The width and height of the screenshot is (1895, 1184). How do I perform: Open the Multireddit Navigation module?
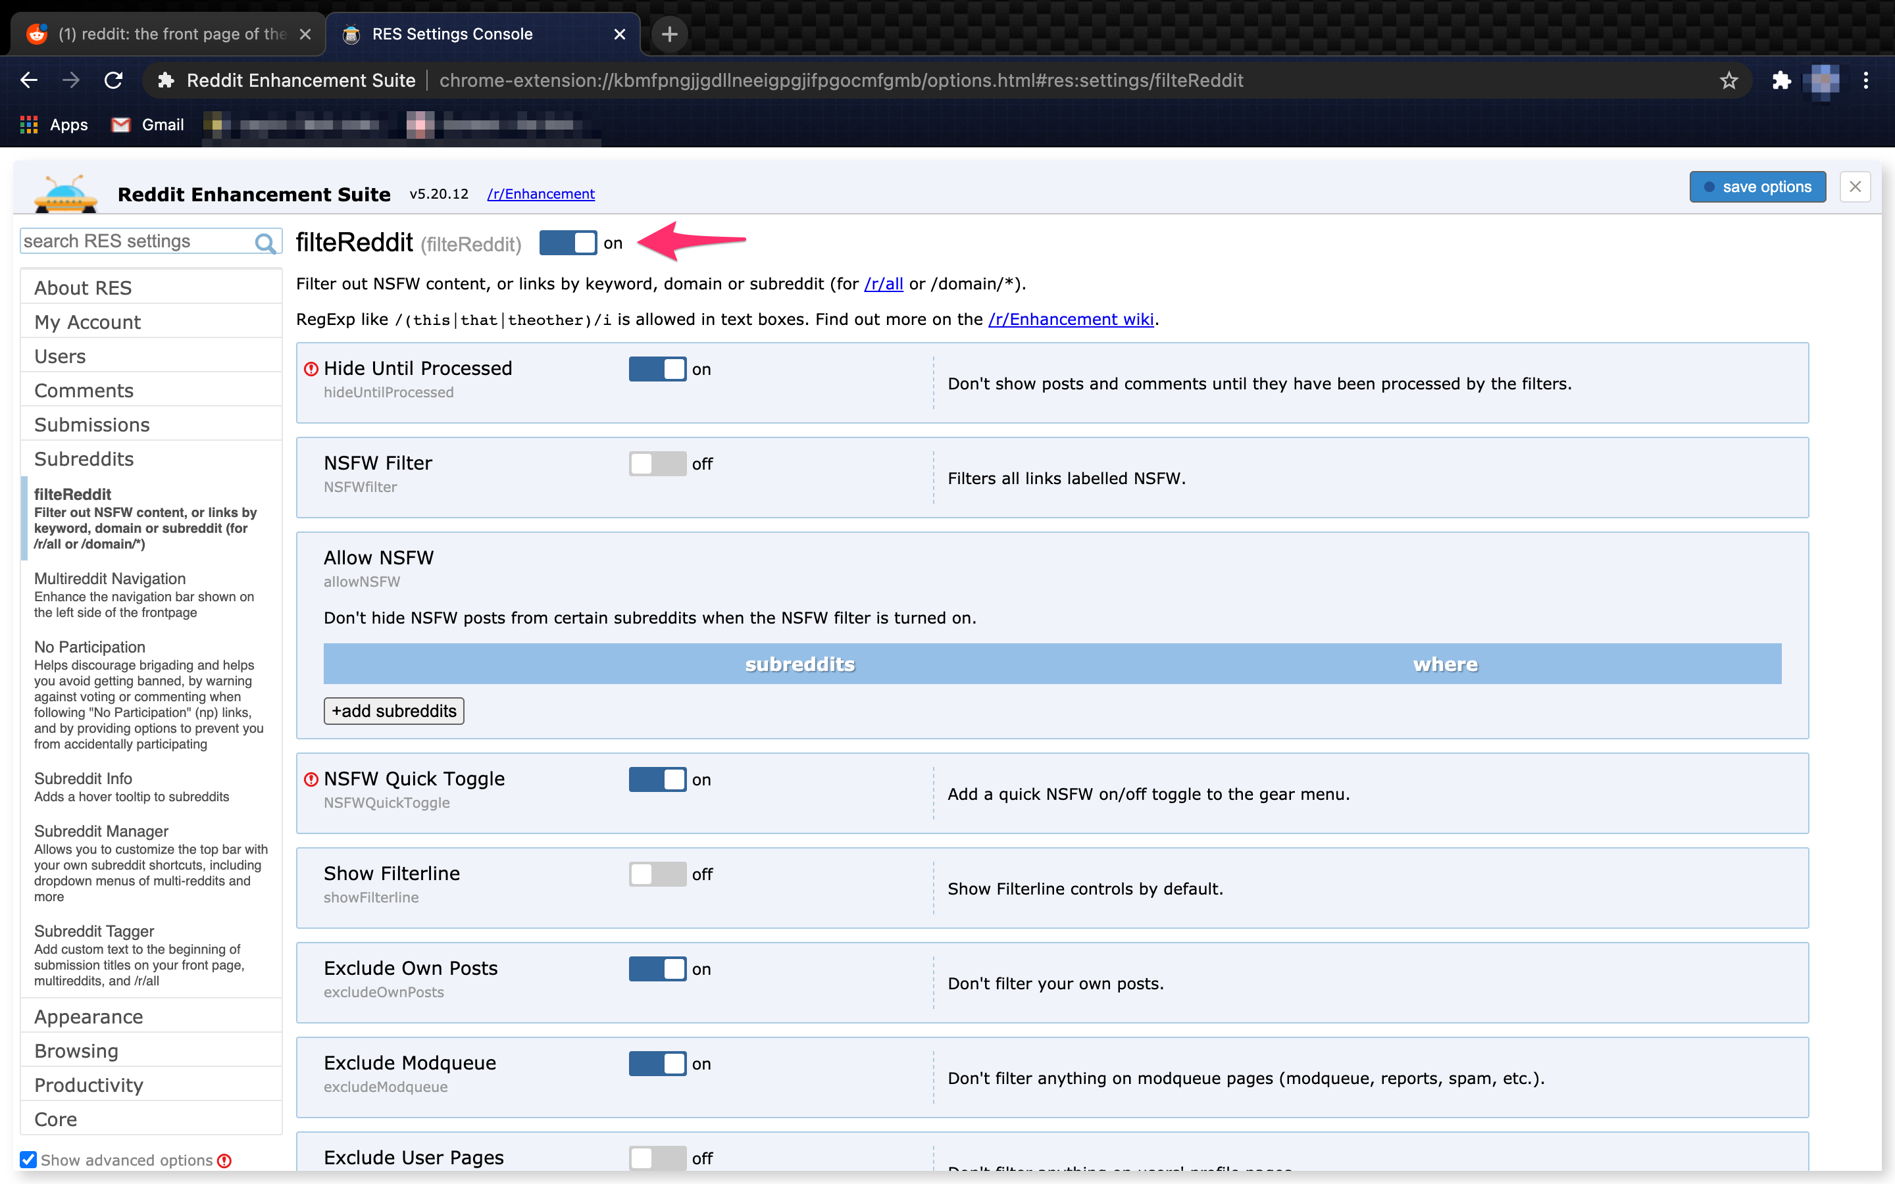coord(151,595)
